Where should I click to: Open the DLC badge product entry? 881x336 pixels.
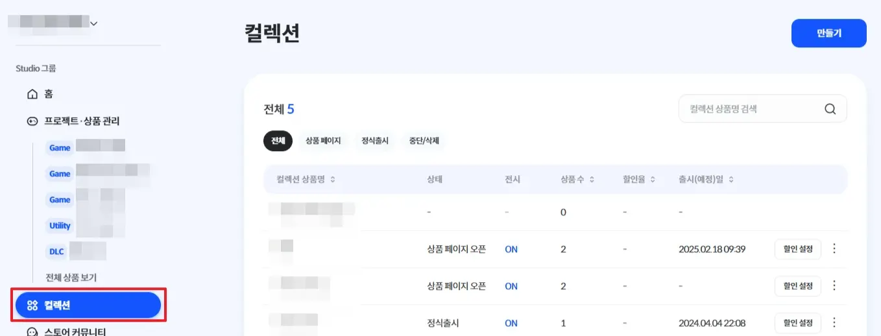[56, 251]
